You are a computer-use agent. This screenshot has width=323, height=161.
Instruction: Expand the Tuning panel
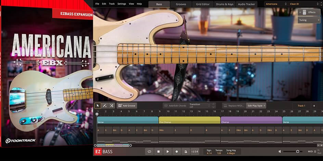[x=309, y=20]
